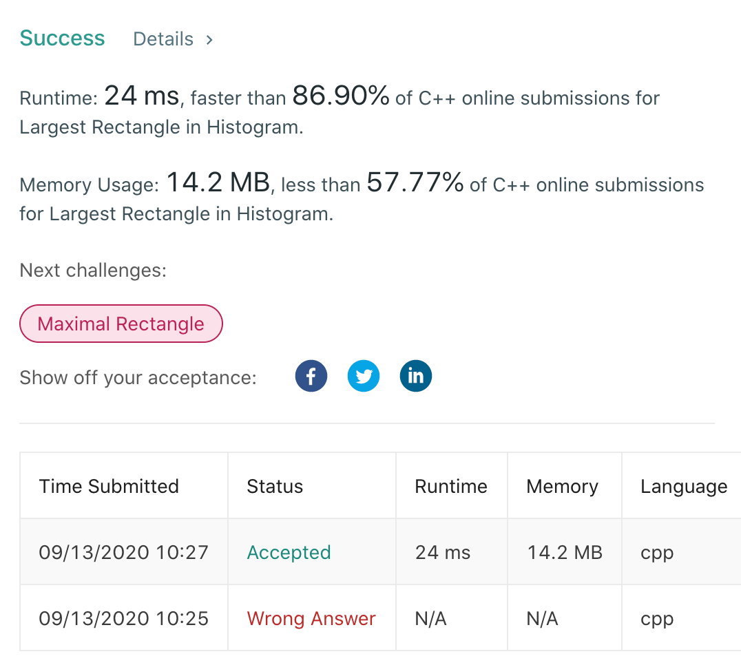Expand the Details chevron arrow
741x665 pixels.
(x=209, y=40)
